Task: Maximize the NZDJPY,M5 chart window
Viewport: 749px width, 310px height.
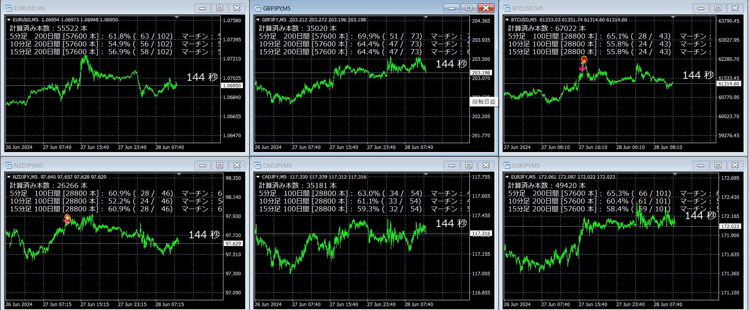Action: pos(219,165)
